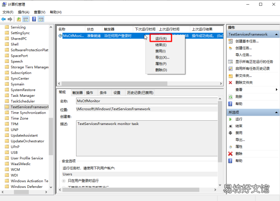
Task: Toggle the action pane toolbar icon
Action: pos(41,19)
